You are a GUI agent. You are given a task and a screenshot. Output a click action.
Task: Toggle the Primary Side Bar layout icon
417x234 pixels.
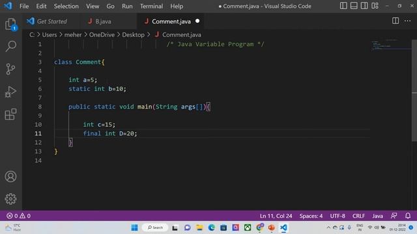(x=343, y=6)
